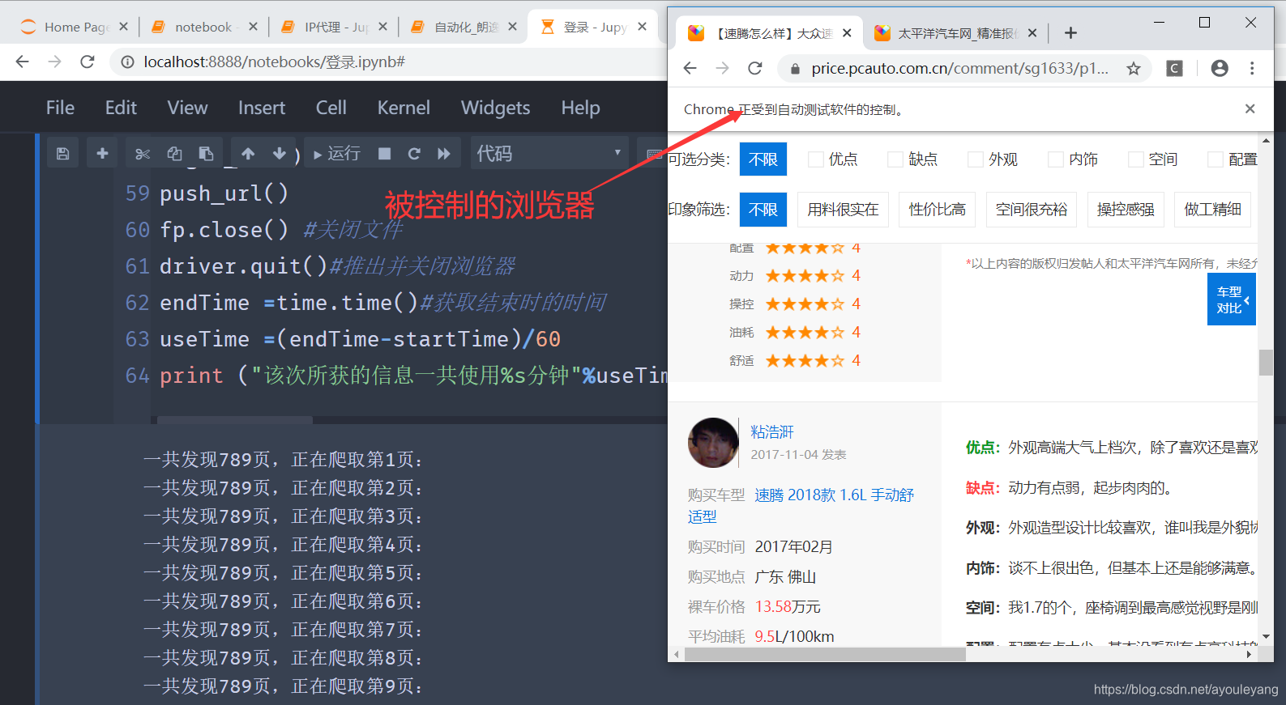Bookmark this page with star icon

point(1134,68)
